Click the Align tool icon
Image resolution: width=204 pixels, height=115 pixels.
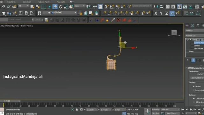[x=161, y=7]
